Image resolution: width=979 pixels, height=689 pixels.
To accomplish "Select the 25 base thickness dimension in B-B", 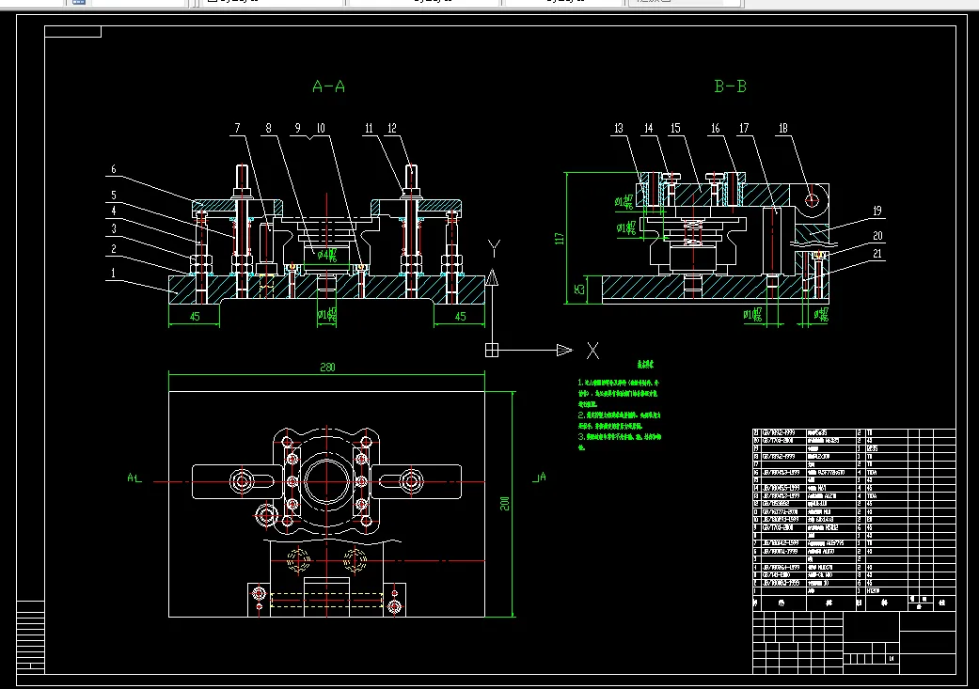I will coord(579,288).
